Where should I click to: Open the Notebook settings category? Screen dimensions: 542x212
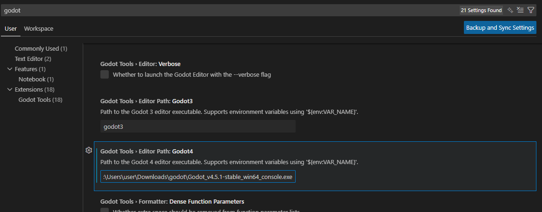[x=36, y=79]
